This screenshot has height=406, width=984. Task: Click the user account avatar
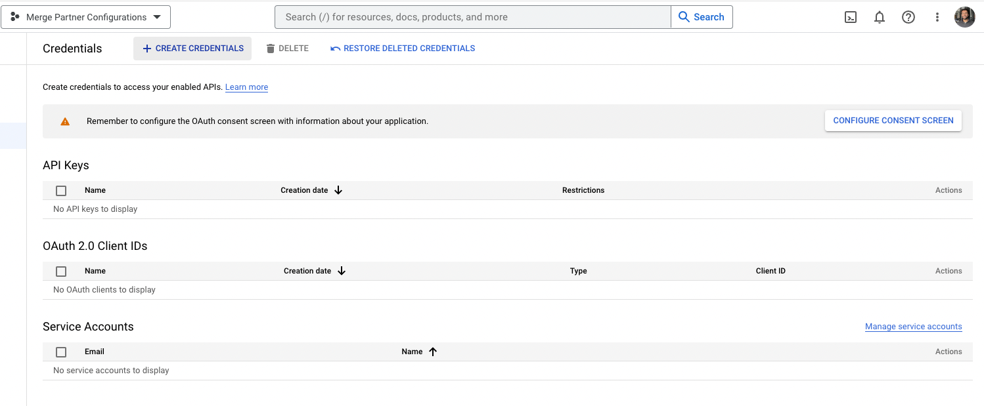(x=964, y=17)
